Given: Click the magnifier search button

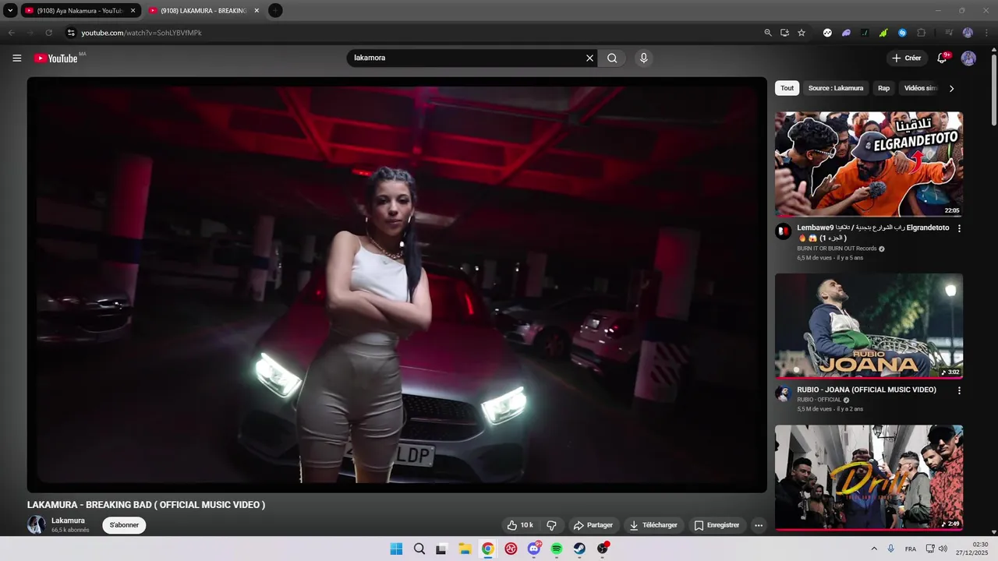Looking at the screenshot, I should pyautogui.click(x=612, y=58).
